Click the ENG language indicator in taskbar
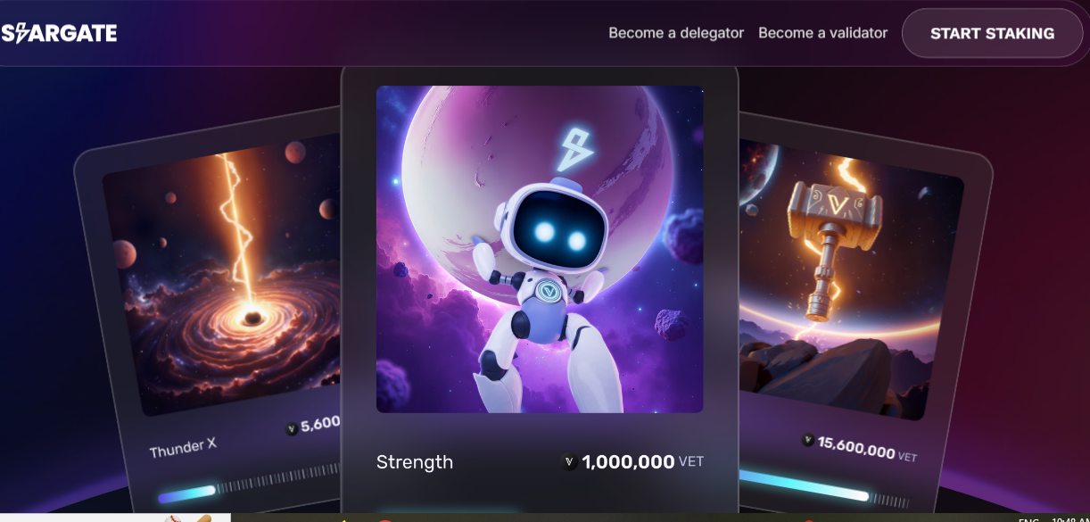The image size is (1090, 522). point(1028,518)
